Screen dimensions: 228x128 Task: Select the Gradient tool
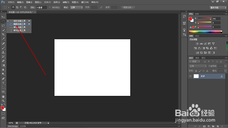pyautogui.click(x=3, y=65)
